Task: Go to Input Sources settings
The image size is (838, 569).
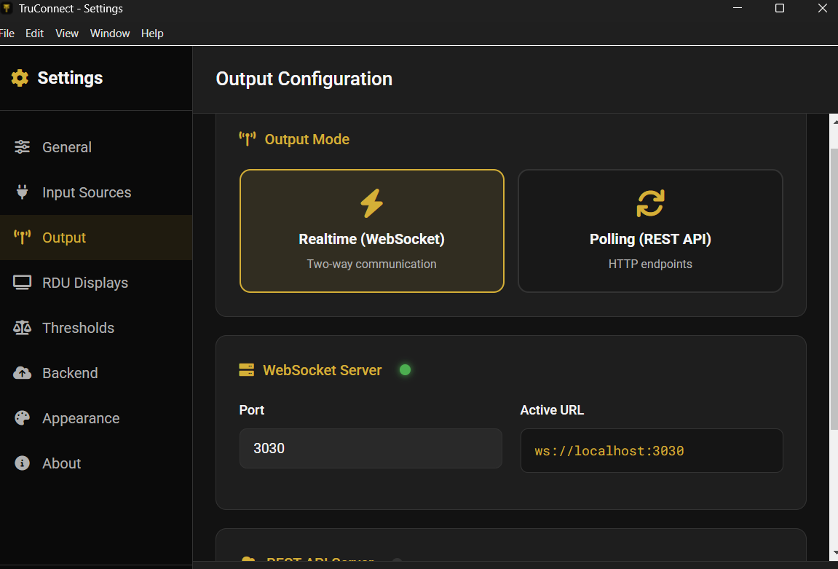Action: pos(96,192)
